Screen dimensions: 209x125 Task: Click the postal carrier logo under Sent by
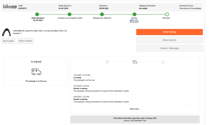134,20
